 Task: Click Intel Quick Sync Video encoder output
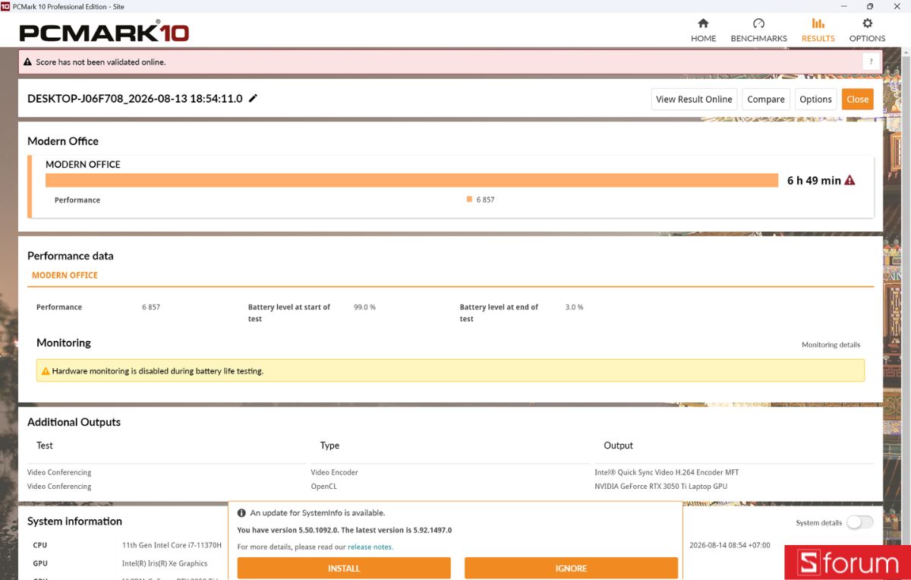pyautogui.click(x=667, y=472)
